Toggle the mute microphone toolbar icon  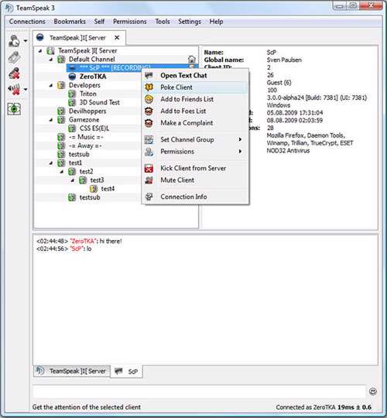click(14, 74)
